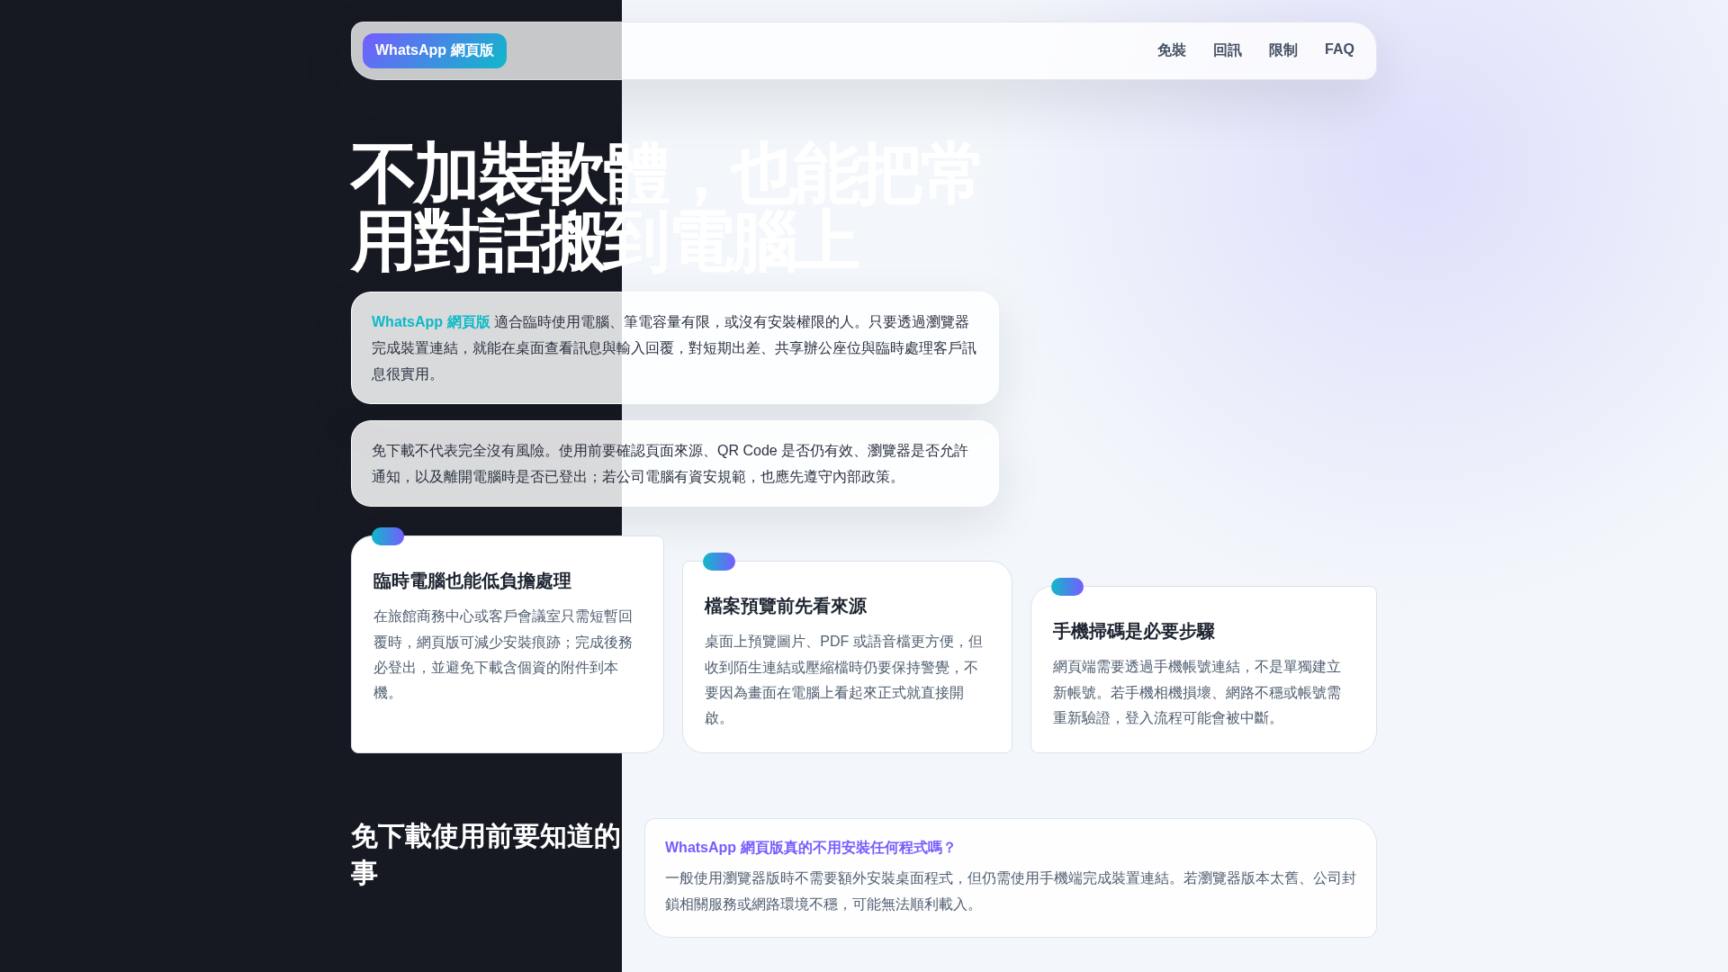Select the card title 臨時電腦也能低負擔處理

472,581
